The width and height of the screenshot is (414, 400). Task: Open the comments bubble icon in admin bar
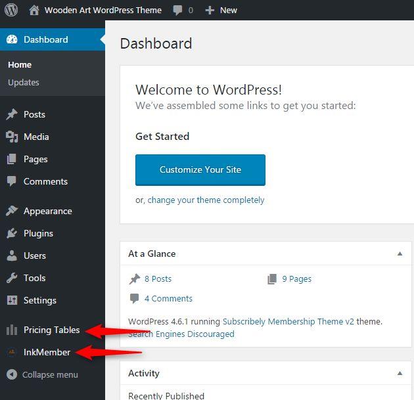tap(177, 11)
